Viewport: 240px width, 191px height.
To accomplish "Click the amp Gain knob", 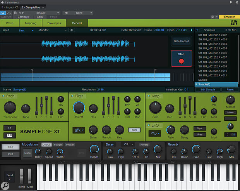I will (x=155, y=108).
